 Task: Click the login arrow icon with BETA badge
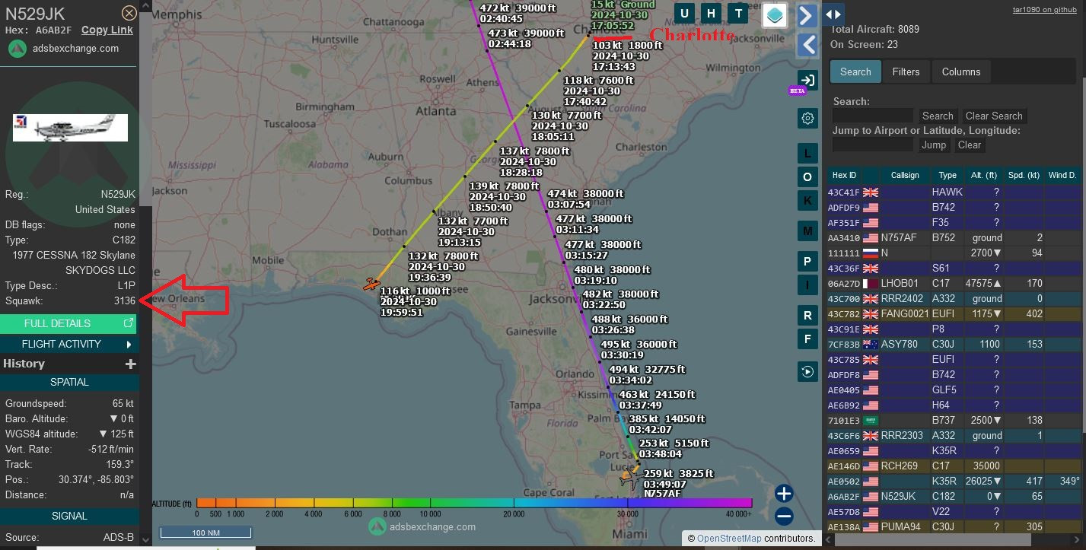click(807, 81)
